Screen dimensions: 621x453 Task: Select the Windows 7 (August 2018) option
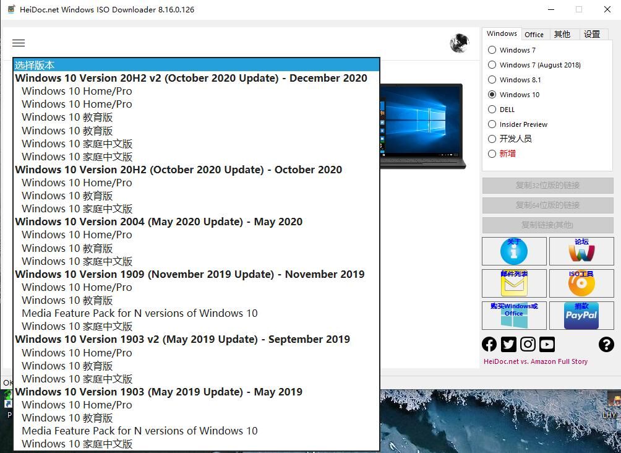point(492,65)
